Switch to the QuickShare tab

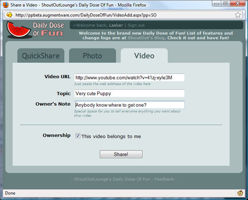tap(41, 56)
